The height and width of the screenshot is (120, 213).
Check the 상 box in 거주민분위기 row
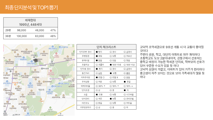[x=97, y=107]
